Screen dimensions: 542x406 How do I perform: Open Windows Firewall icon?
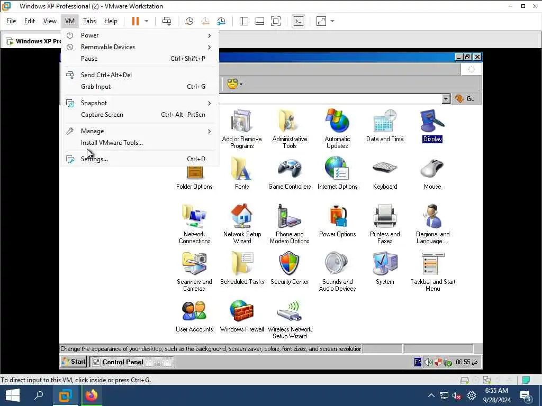(x=241, y=316)
